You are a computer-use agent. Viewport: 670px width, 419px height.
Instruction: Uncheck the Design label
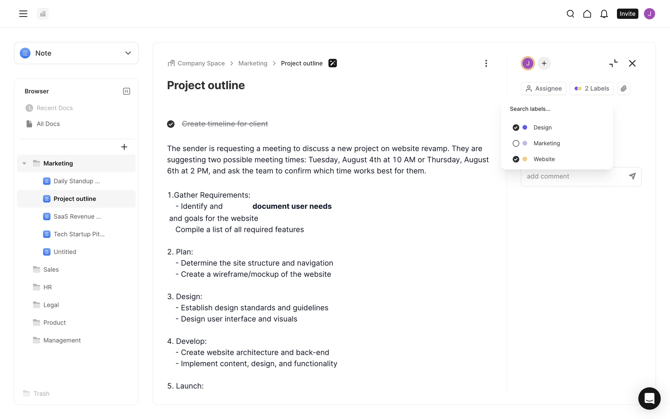coord(516,127)
